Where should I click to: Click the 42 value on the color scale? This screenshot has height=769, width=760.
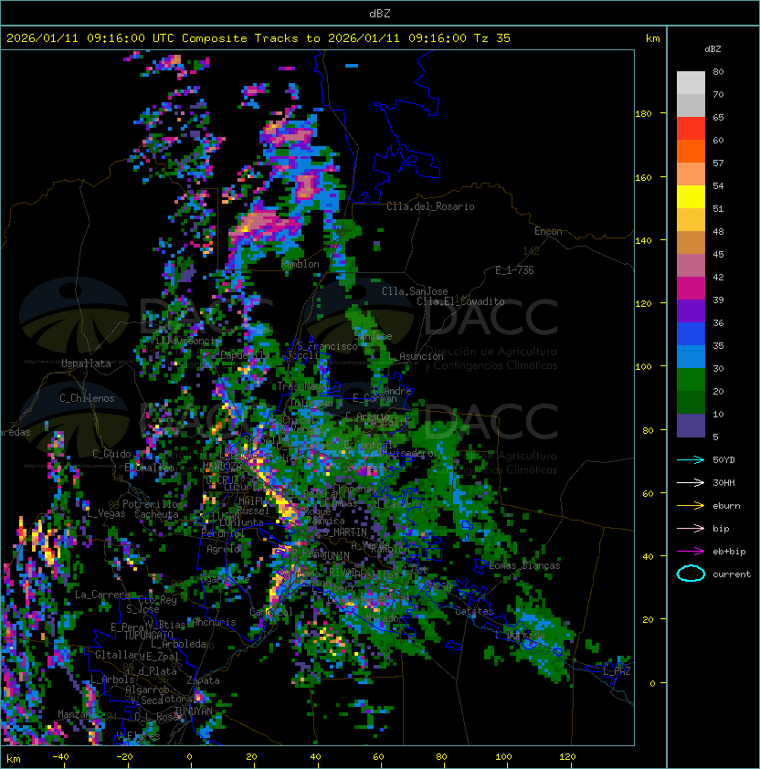click(x=718, y=277)
